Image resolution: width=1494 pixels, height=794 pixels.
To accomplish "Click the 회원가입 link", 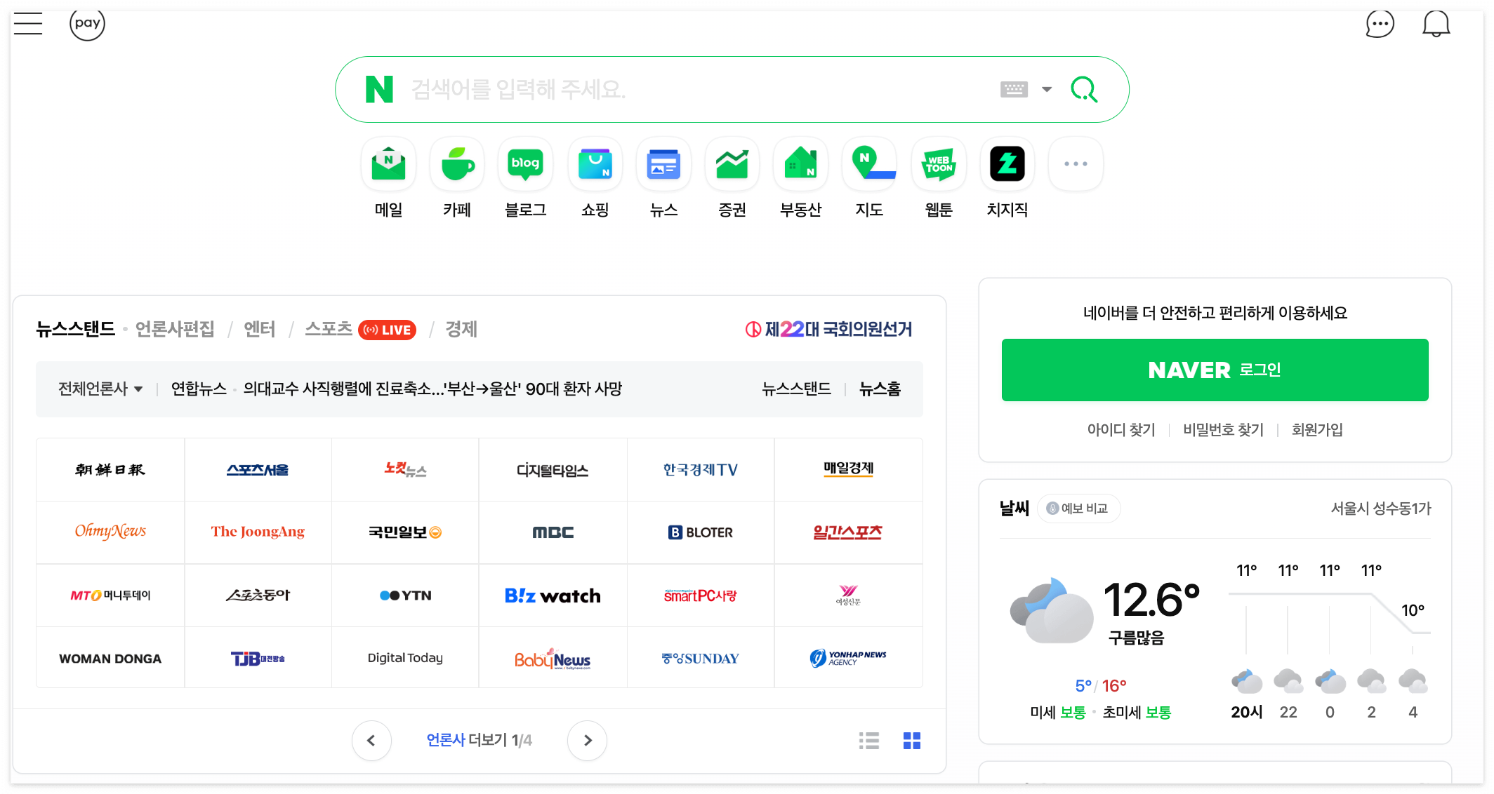I will click(x=1316, y=429).
